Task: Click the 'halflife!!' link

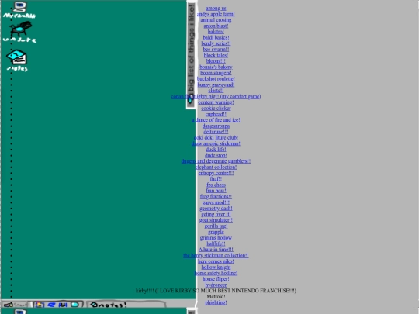Action: [x=216, y=243]
